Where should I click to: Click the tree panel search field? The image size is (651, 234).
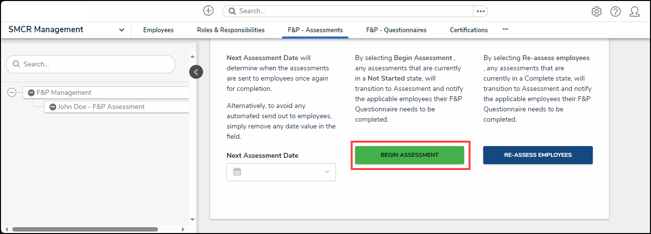(x=90, y=64)
